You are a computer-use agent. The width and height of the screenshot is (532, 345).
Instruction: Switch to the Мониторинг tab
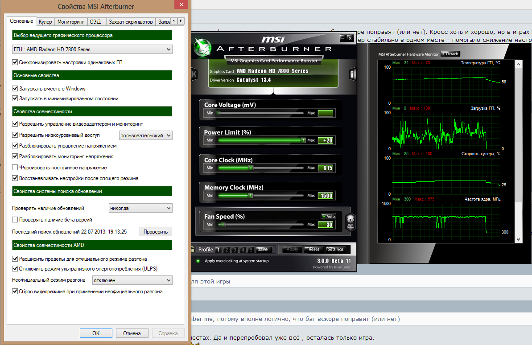[70, 22]
